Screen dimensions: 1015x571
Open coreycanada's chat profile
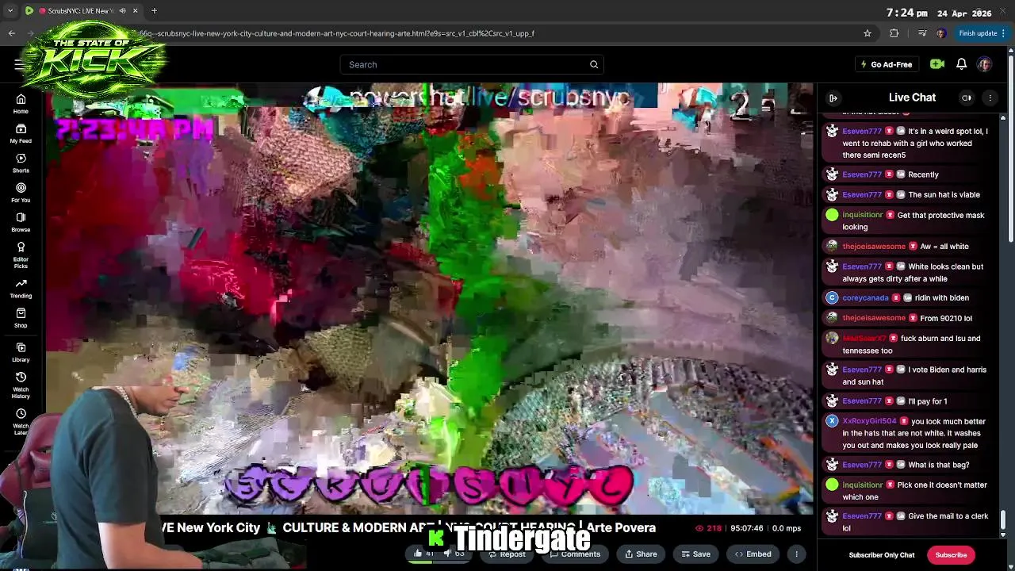pyautogui.click(x=865, y=297)
